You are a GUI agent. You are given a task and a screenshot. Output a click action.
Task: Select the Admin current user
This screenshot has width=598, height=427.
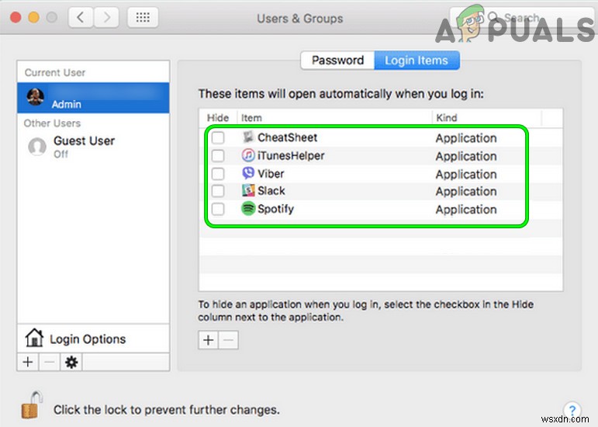pyautogui.click(x=93, y=98)
